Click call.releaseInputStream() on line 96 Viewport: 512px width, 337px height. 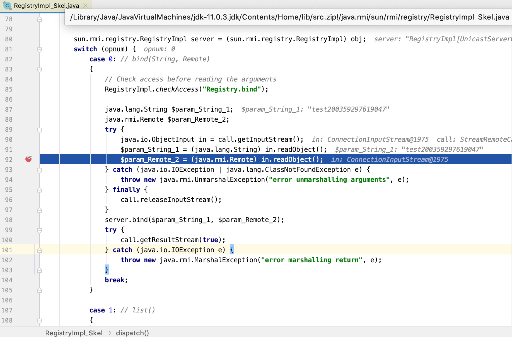click(171, 200)
